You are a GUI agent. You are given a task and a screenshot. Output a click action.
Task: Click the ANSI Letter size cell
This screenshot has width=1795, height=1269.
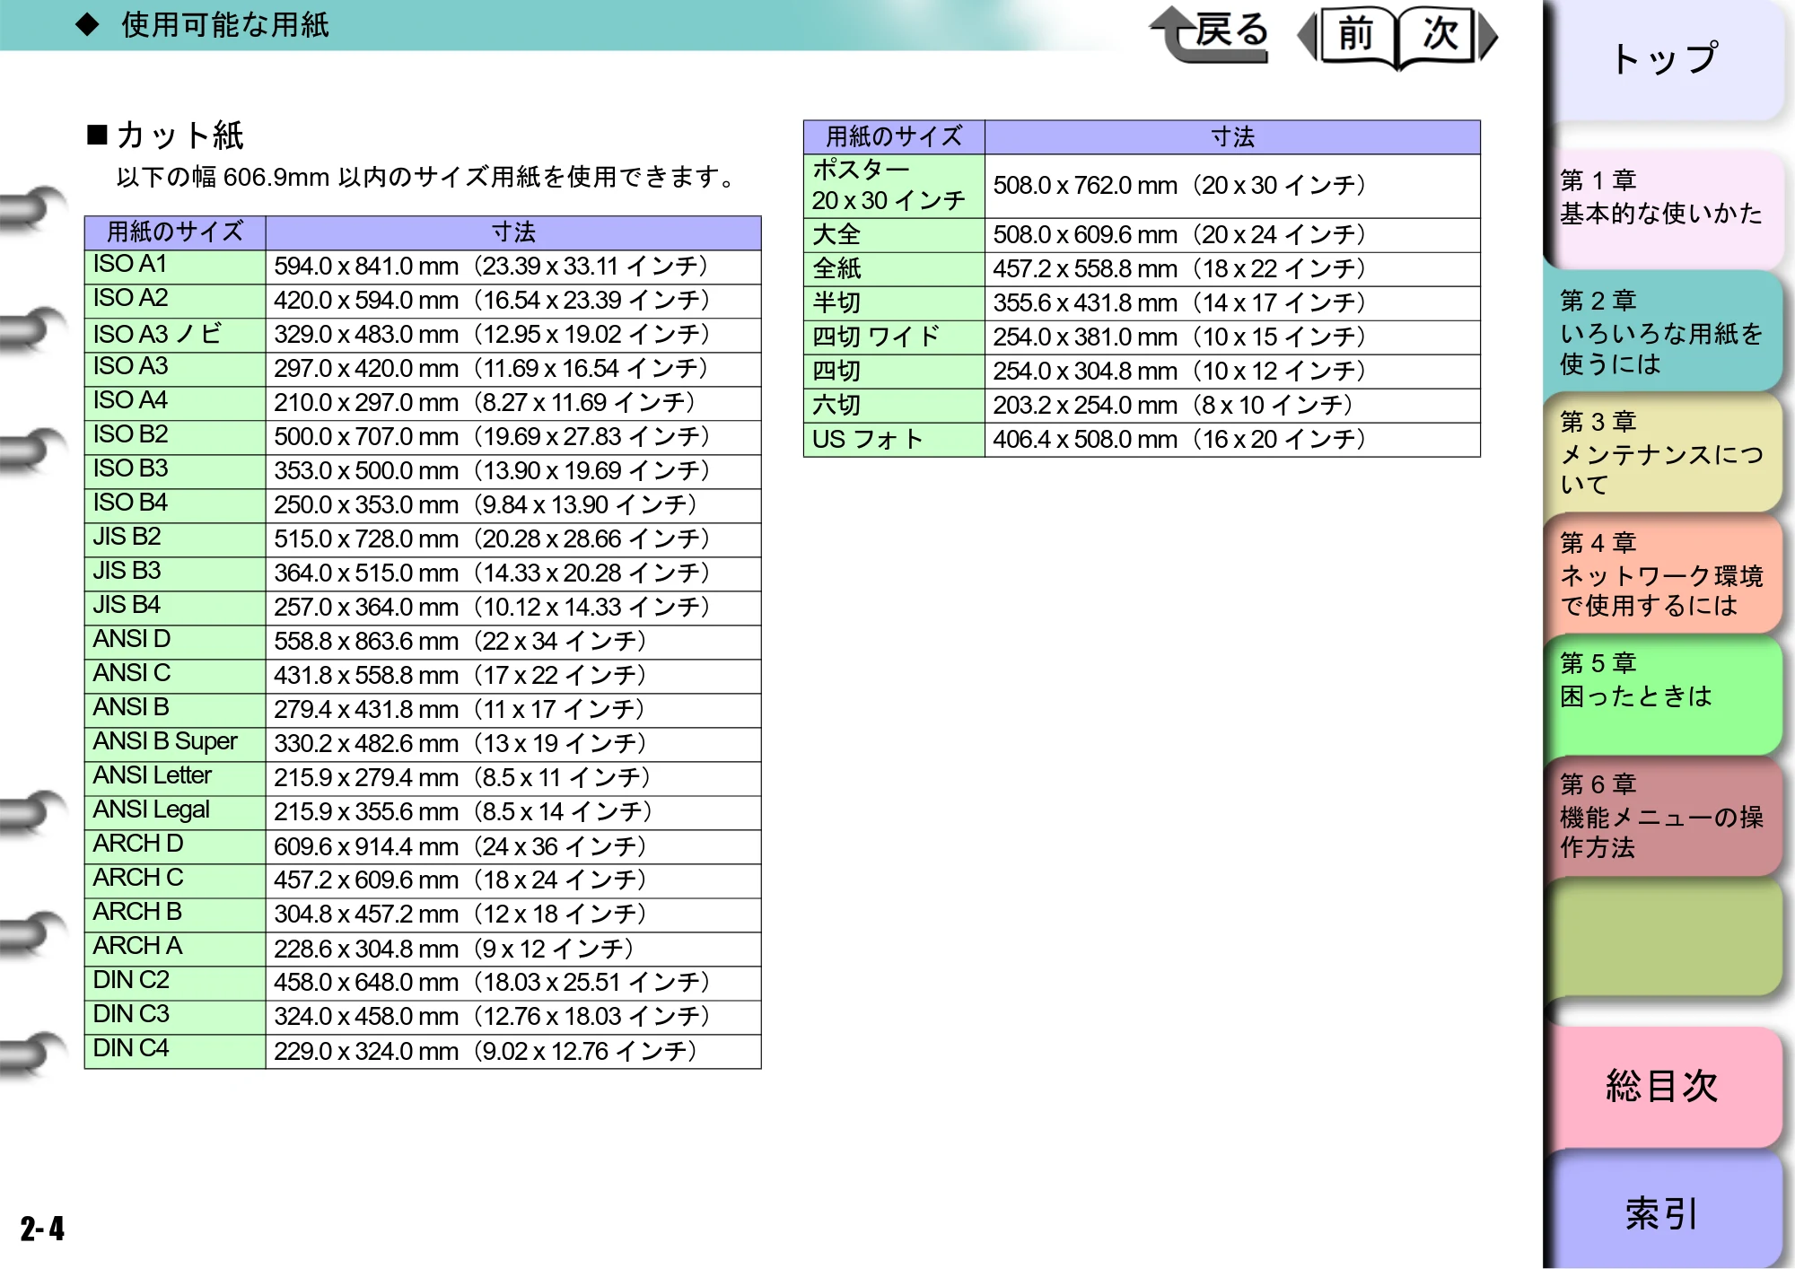tap(175, 778)
